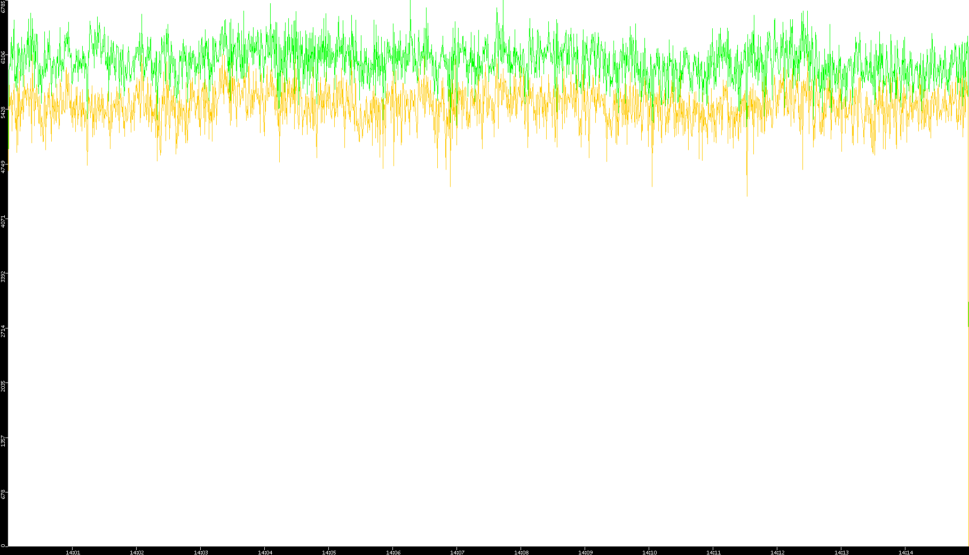Click the 14:01 time axis label
Viewport: 969px width, 555px height.
[73, 552]
